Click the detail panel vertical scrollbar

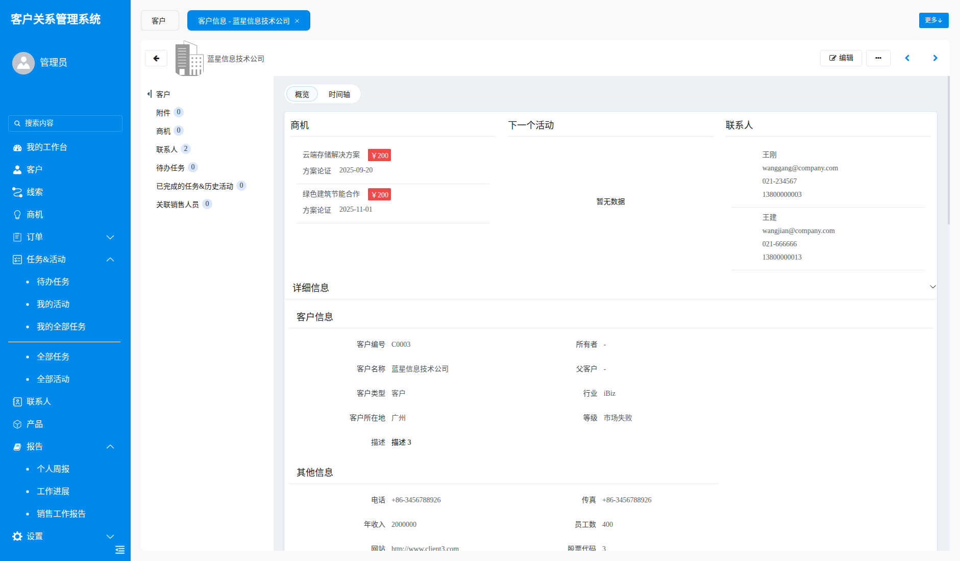coord(948,150)
